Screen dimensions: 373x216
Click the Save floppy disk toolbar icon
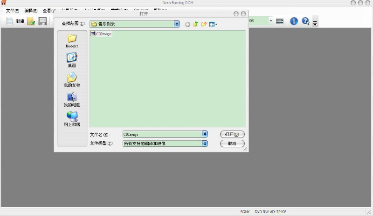click(42, 21)
